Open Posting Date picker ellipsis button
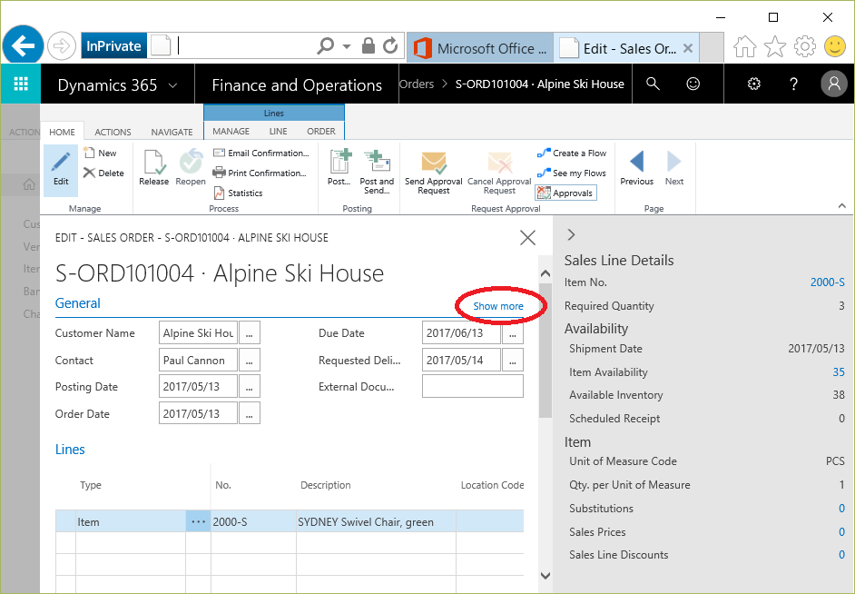This screenshot has height=594, width=855. point(250,386)
